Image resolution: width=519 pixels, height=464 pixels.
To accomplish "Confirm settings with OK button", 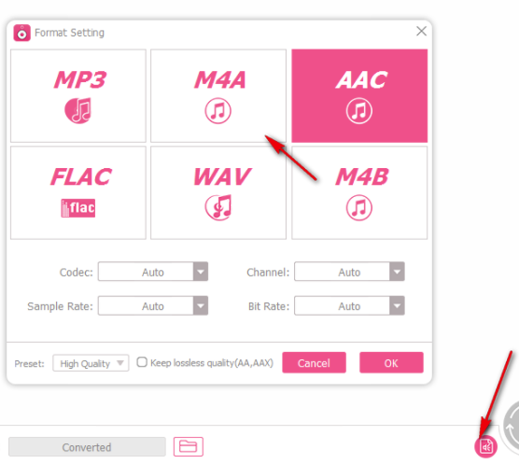I will (391, 363).
